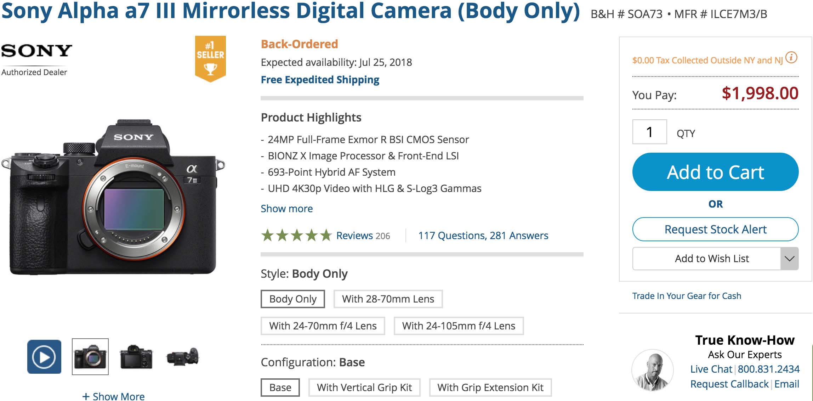
Task: Play the product video thumbnail
Action: [44, 357]
